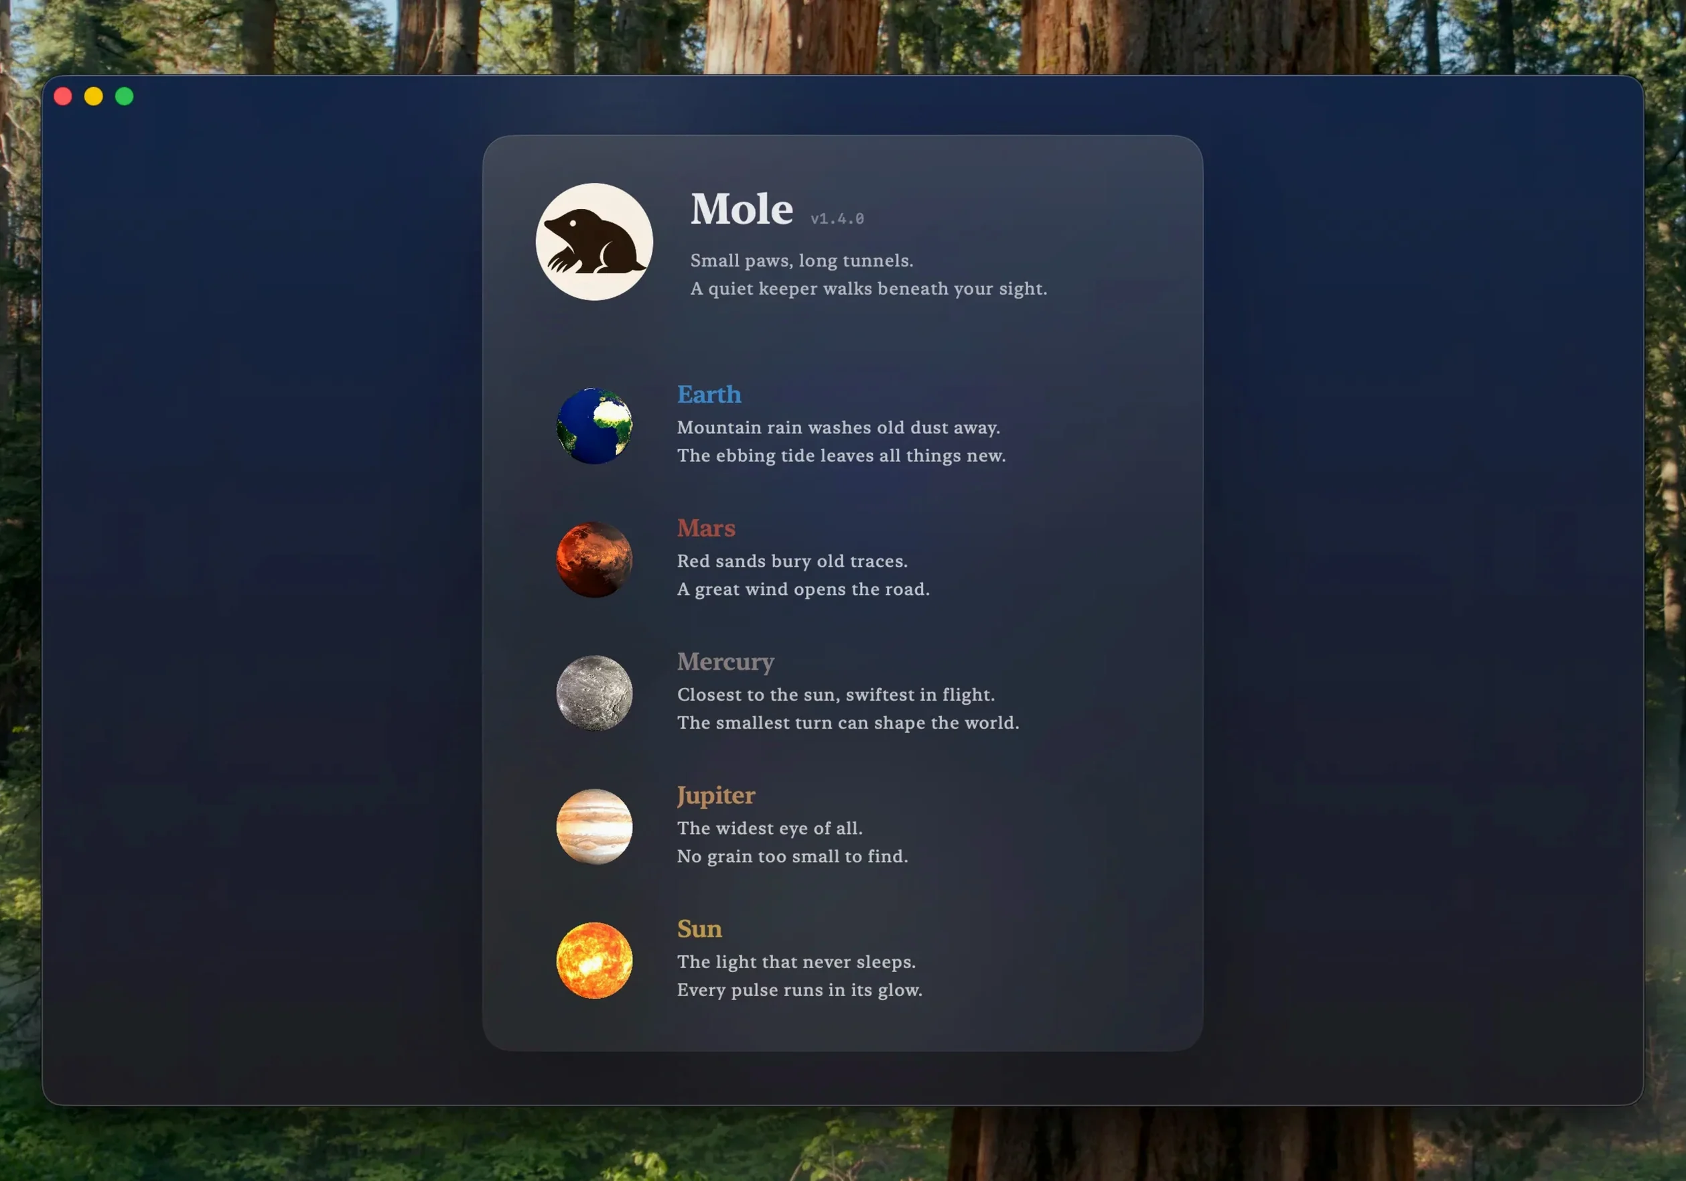Click "The smallest turn can shape the world."
The width and height of the screenshot is (1686, 1181).
pos(848,723)
